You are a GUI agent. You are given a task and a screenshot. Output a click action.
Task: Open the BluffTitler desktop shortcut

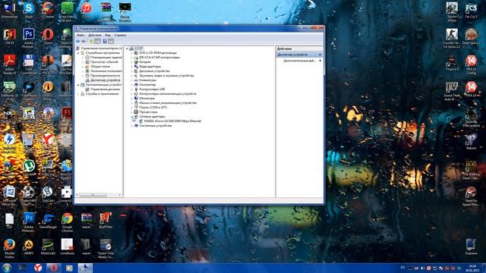point(106,221)
